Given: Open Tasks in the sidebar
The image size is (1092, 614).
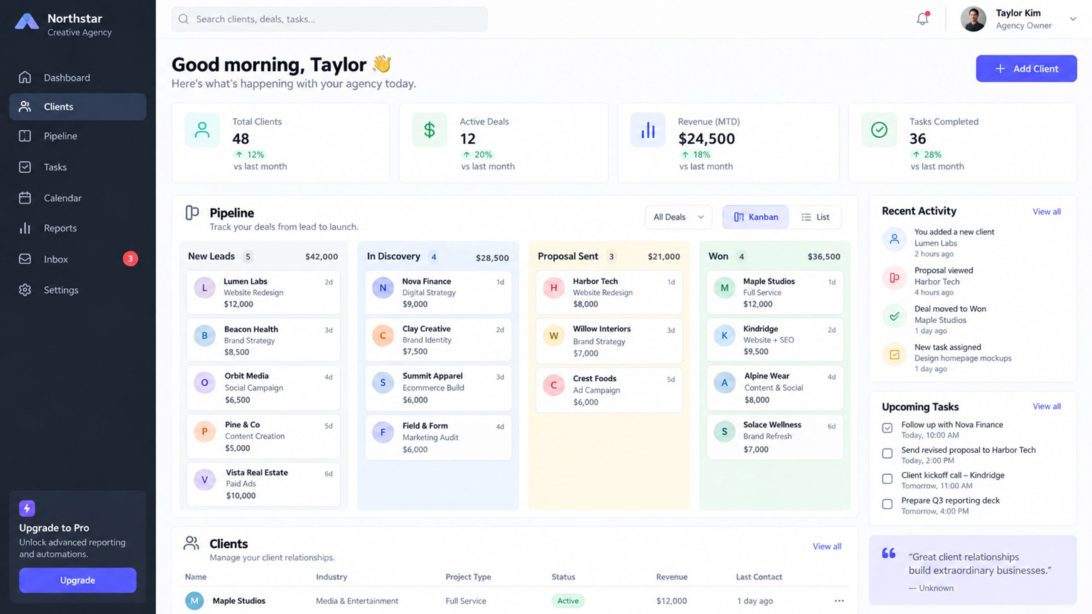Looking at the screenshot, I should [x=78, y=167].
